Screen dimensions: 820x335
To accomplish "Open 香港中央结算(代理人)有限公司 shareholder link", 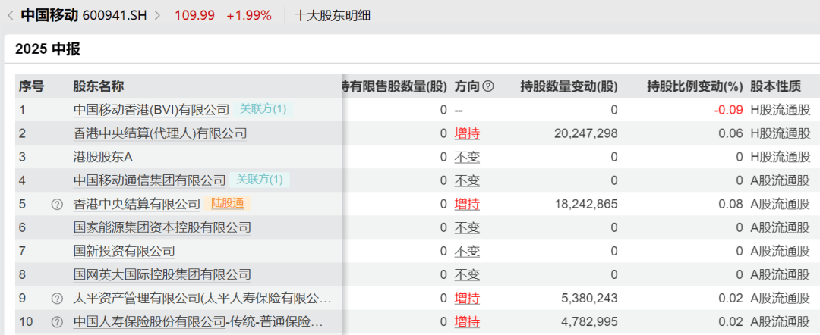I will pyautogui.click(x=160, y=133).
